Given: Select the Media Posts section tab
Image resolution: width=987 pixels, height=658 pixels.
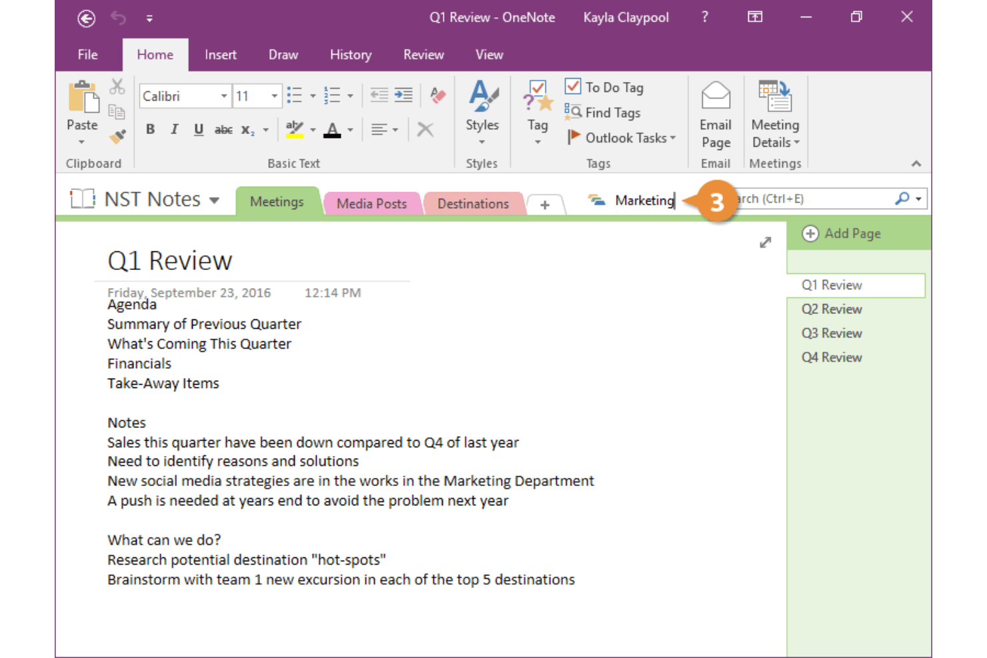Looking at the screenshot, I should (371, 203).
